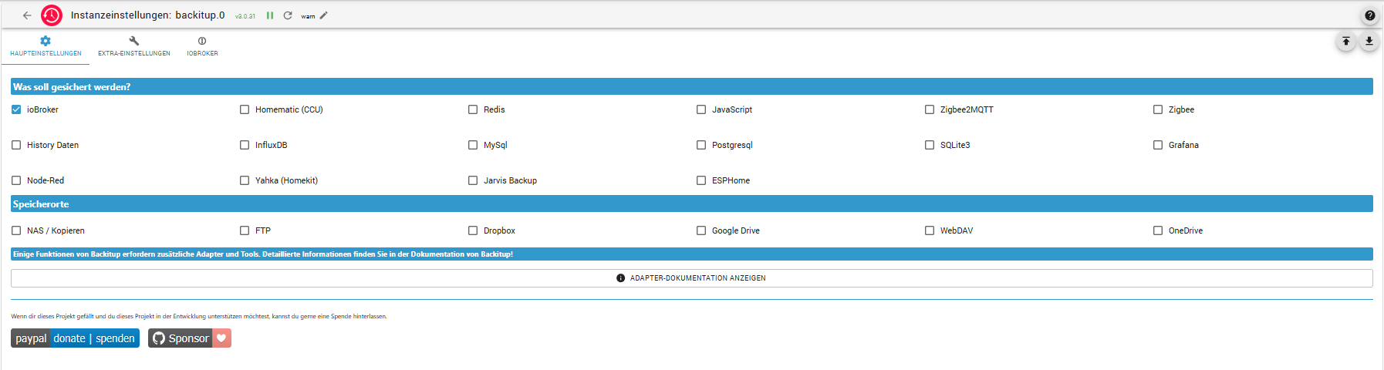This screenshot has width=1384, height=370.
Task: Open help question mark icon
Action: 1369,15
